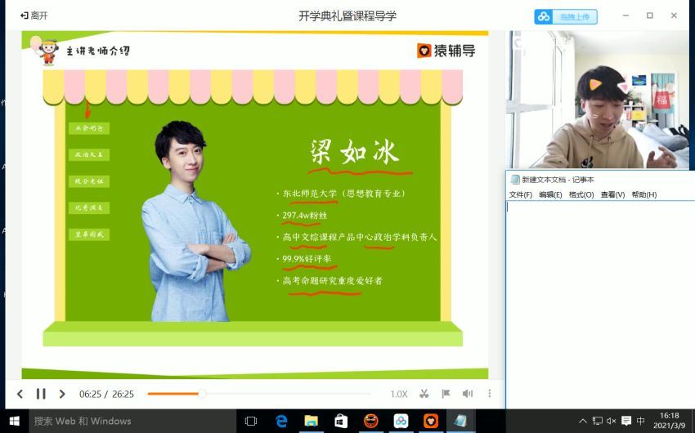Screen dimensions: 695x433
Task: Open Task View on the taskbar
Action: click(x=251, y=421)
